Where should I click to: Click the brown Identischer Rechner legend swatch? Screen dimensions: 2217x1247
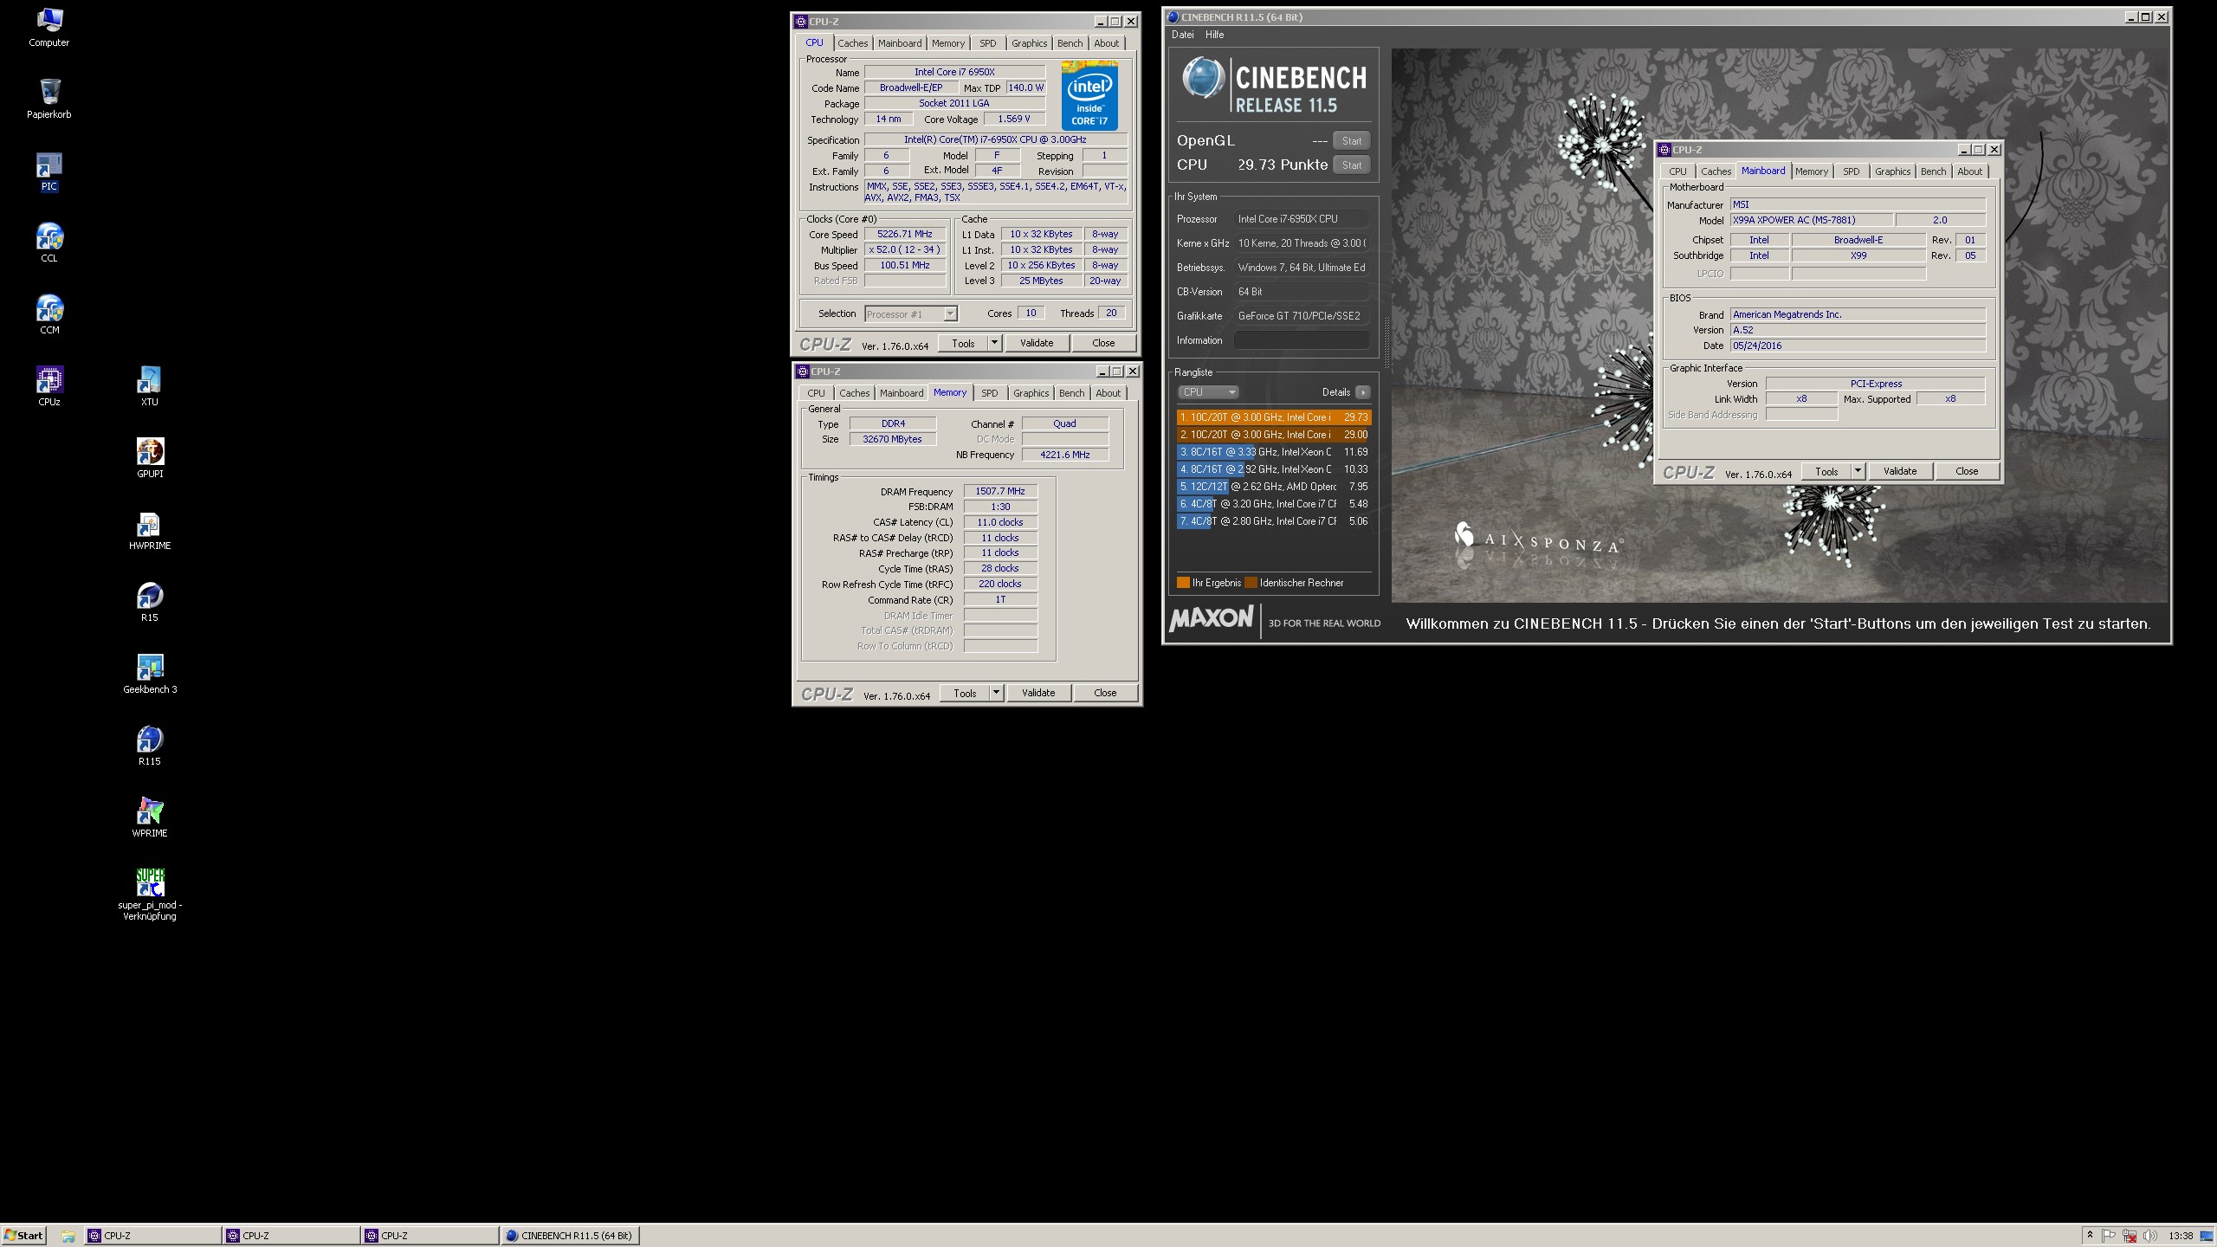(x=1251, y=583)
